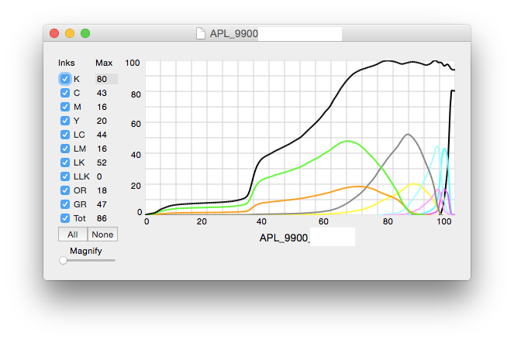Hide the Y ink curve
Screen dimensions: 514x342
pyautogui.click(x=65, y=121)
